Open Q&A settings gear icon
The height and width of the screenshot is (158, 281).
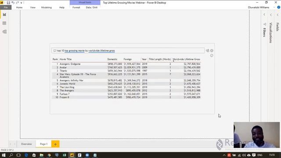pos(212,51)
